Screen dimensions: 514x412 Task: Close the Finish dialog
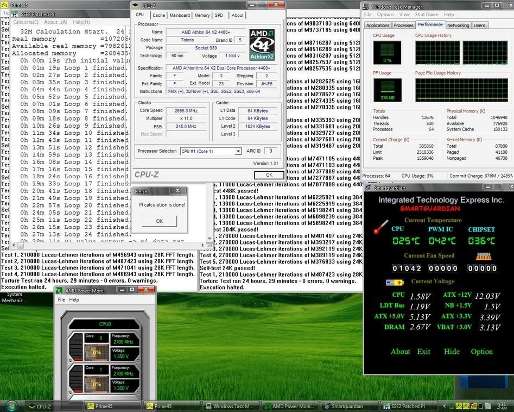click(x=177, y=191)
